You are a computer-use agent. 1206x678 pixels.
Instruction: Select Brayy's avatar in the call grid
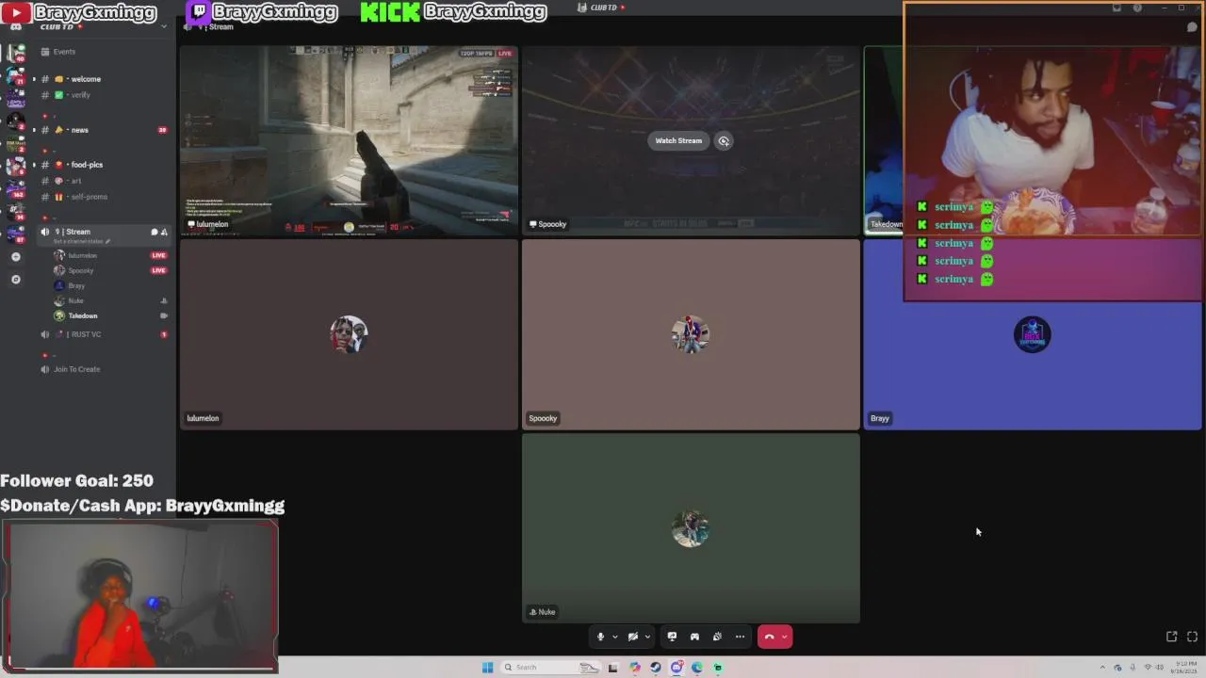pyautogui.click(x=1032, y=334)
